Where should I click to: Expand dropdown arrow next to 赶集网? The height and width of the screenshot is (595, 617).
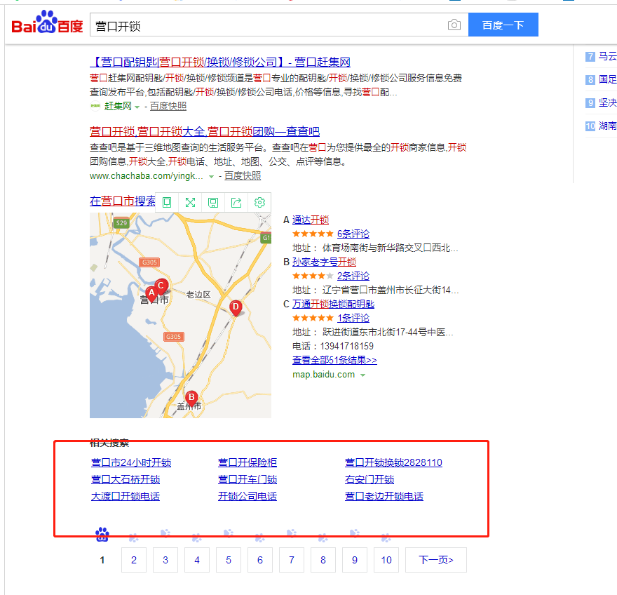(137, 107)
